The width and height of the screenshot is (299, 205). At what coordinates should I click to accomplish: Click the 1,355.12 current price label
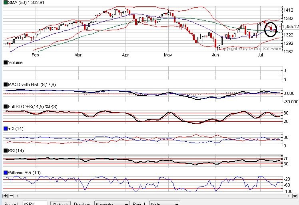coord(290,26)
